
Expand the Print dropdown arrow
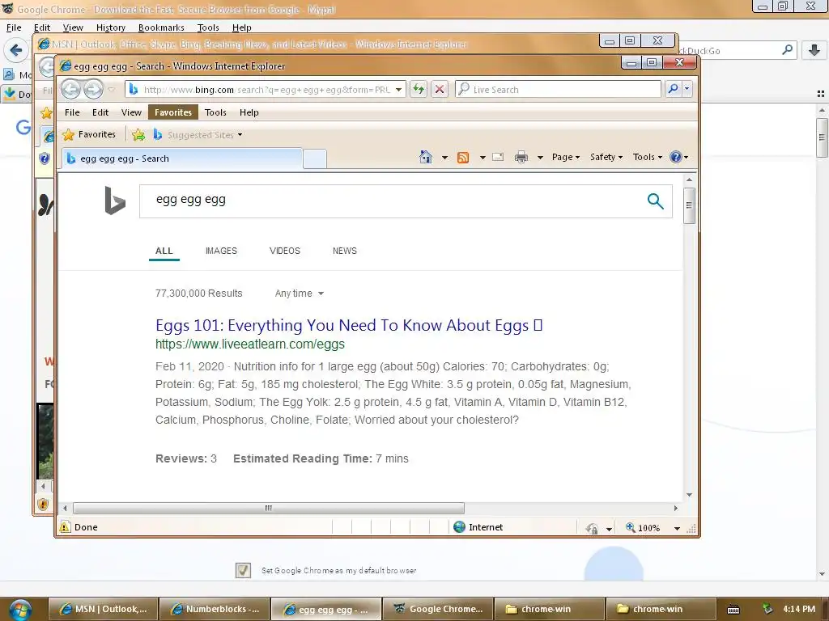coord(540,158)
